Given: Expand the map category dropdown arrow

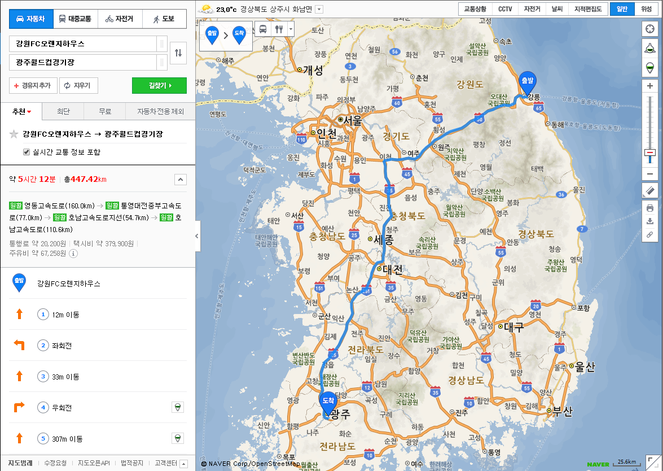Looking at the screenshot, I should pos(291,29).
